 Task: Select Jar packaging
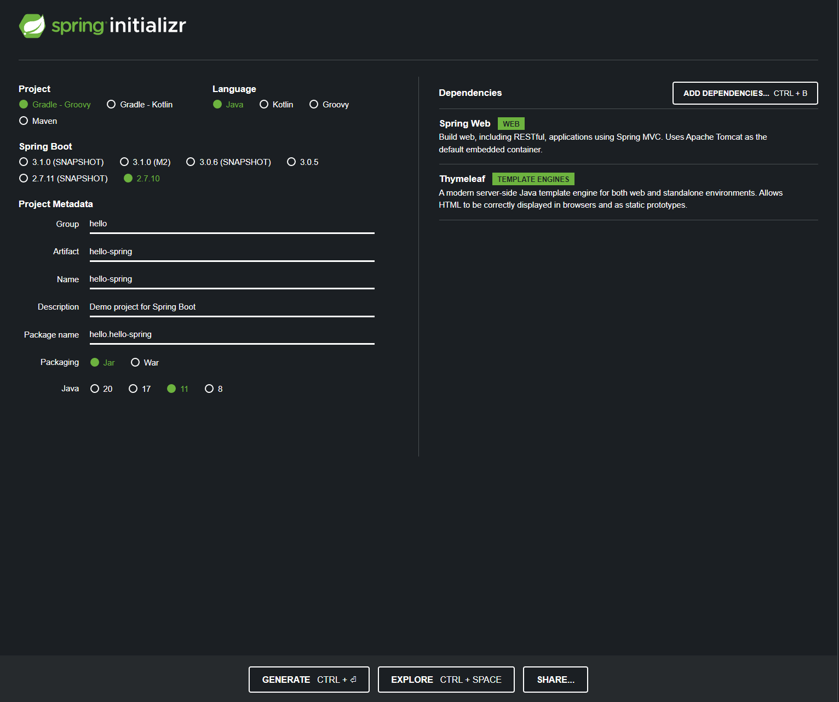102,362
